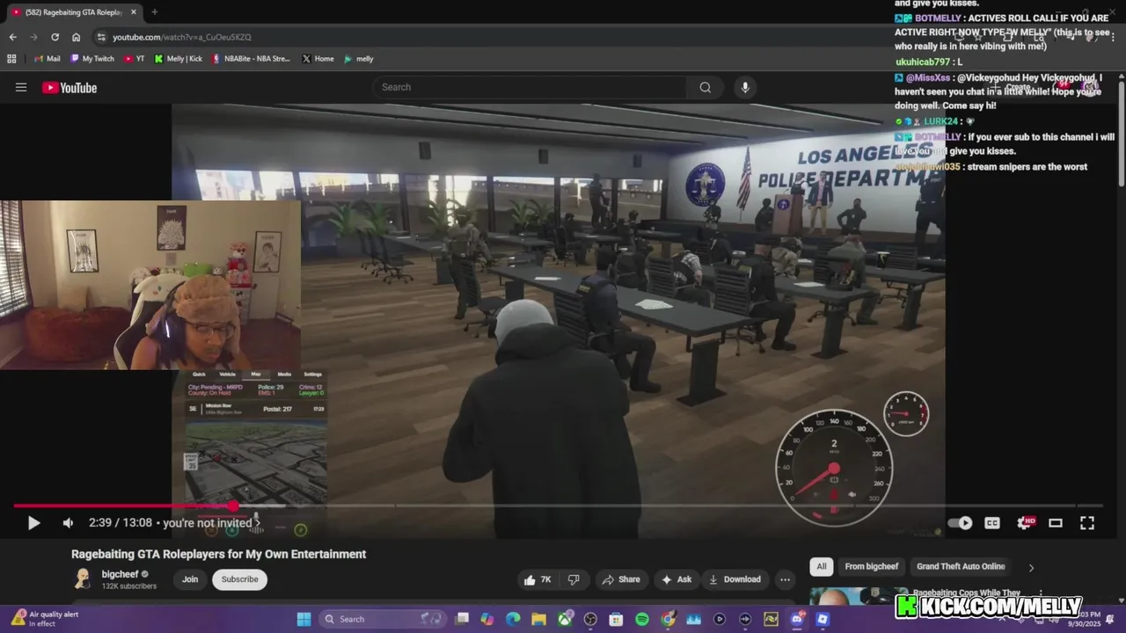Switch to theater mode
The width and height of the screenshot is (1126, 633).
[1056, 523]
